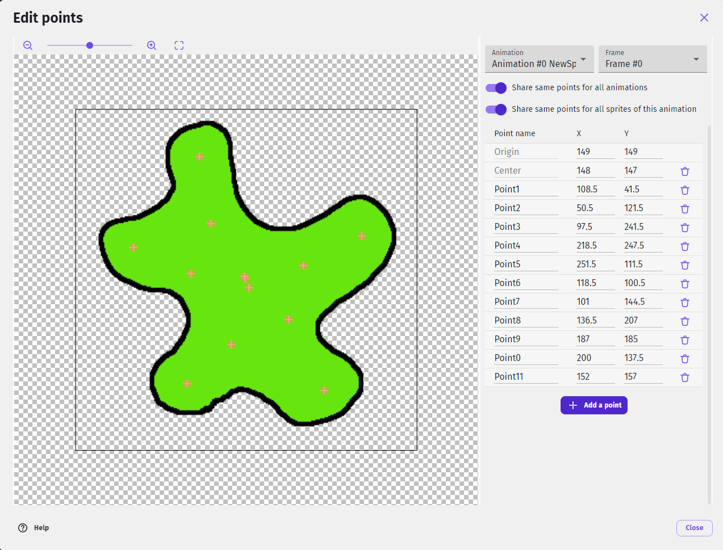This screenshot has width=723, height=550.
Task: Delete the Center point trash icon
Action: (684, 171)
